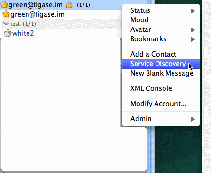Select Modify Account...
This screenshot has height=173, width=211.
click(161, 104)
